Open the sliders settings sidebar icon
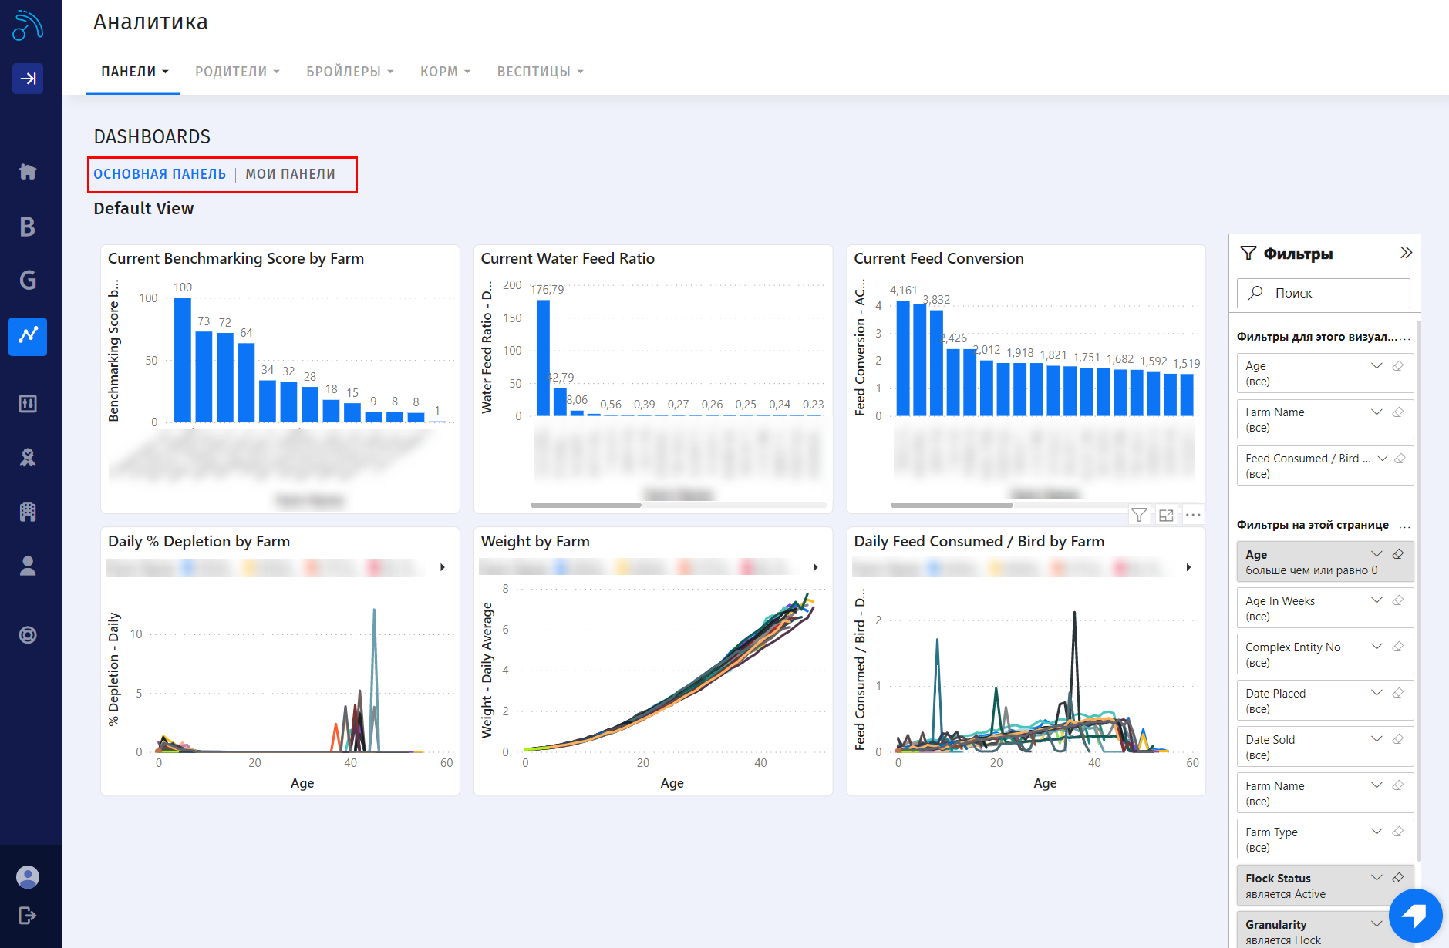The image size is (1449, 948). point(28,403)
